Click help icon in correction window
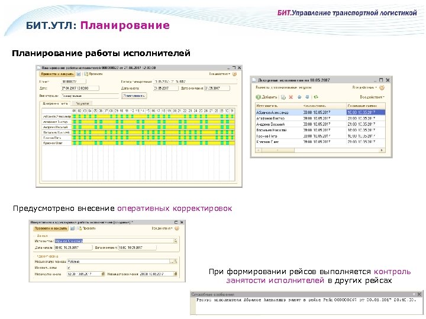 coord(177,229)
